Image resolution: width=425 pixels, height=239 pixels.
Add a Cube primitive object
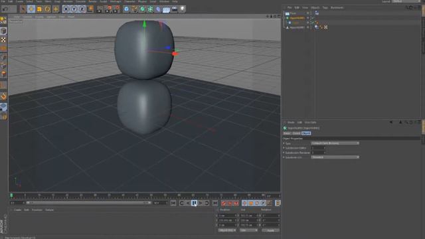click(126, 9)
